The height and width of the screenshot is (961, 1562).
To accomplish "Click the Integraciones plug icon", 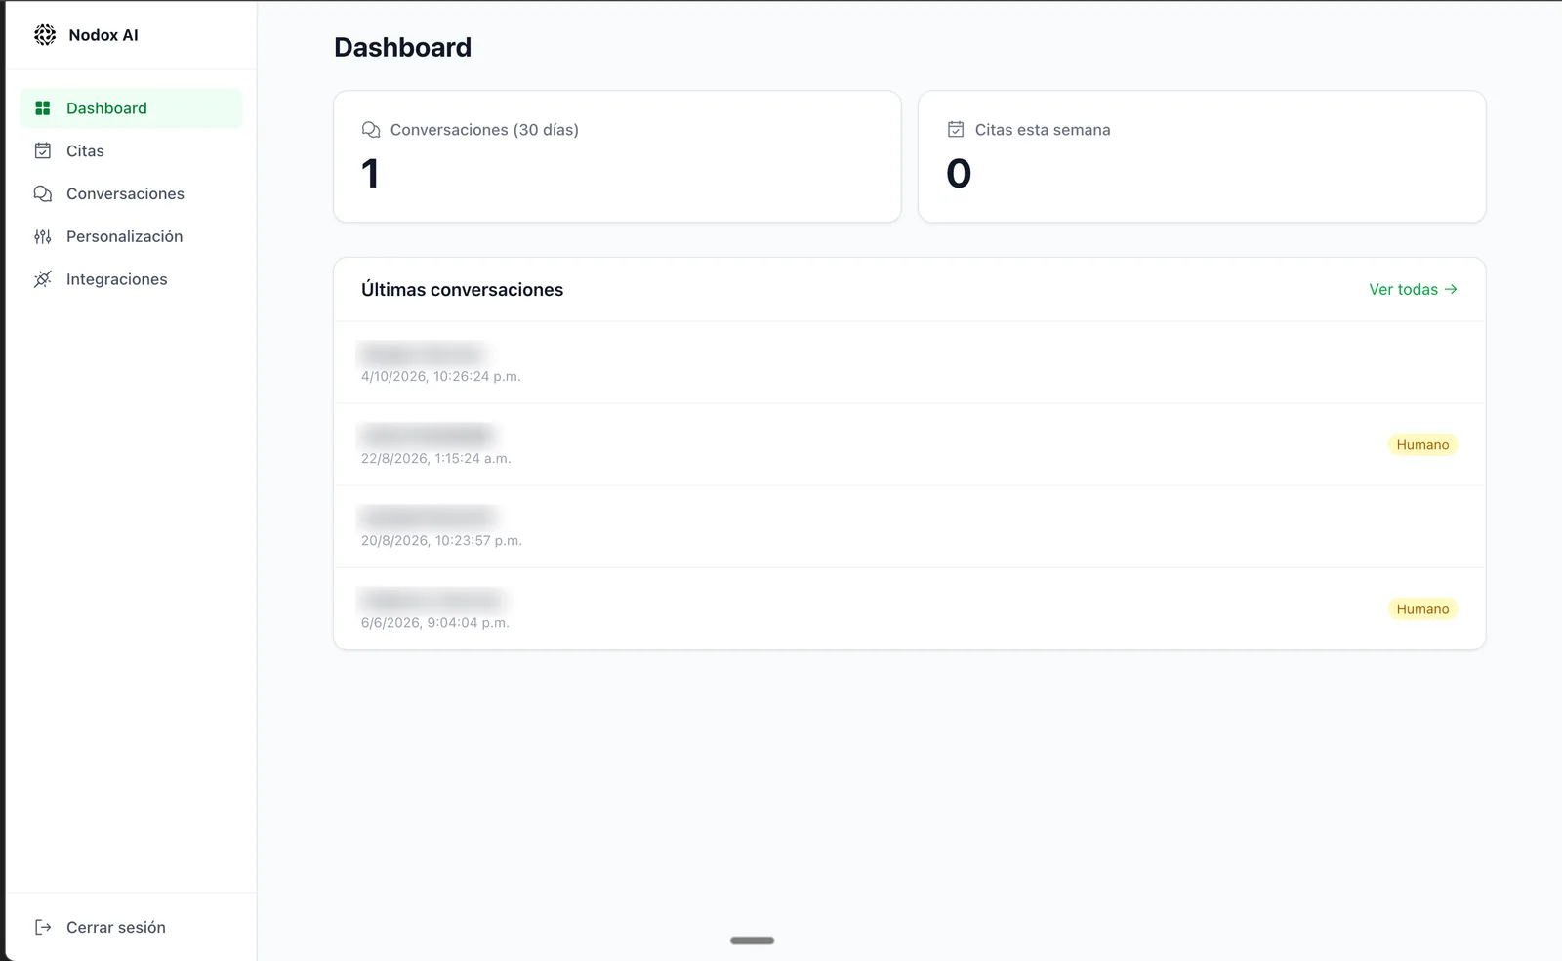I will coord(43,279).
